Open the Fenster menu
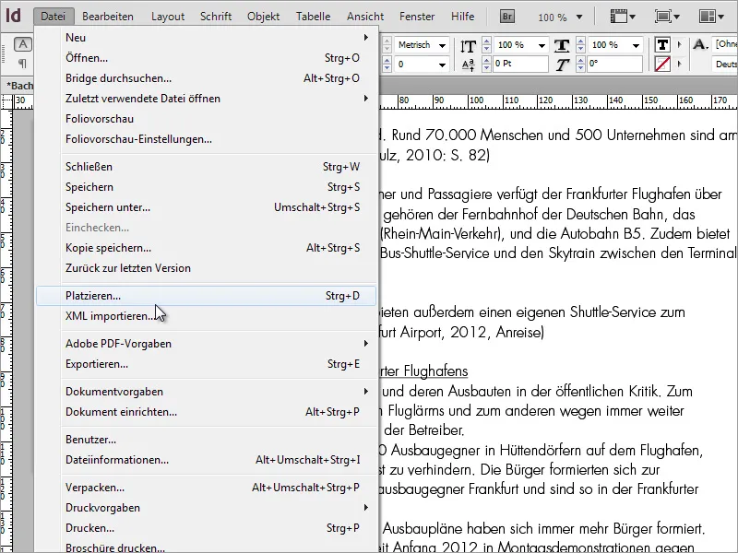 [417, 17]
